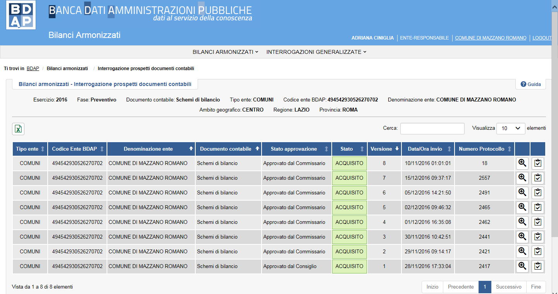Select the Bilanci armonizzati interrogazione tab
The height and width of the screenshot is (294, 558).
click(105, 84)
